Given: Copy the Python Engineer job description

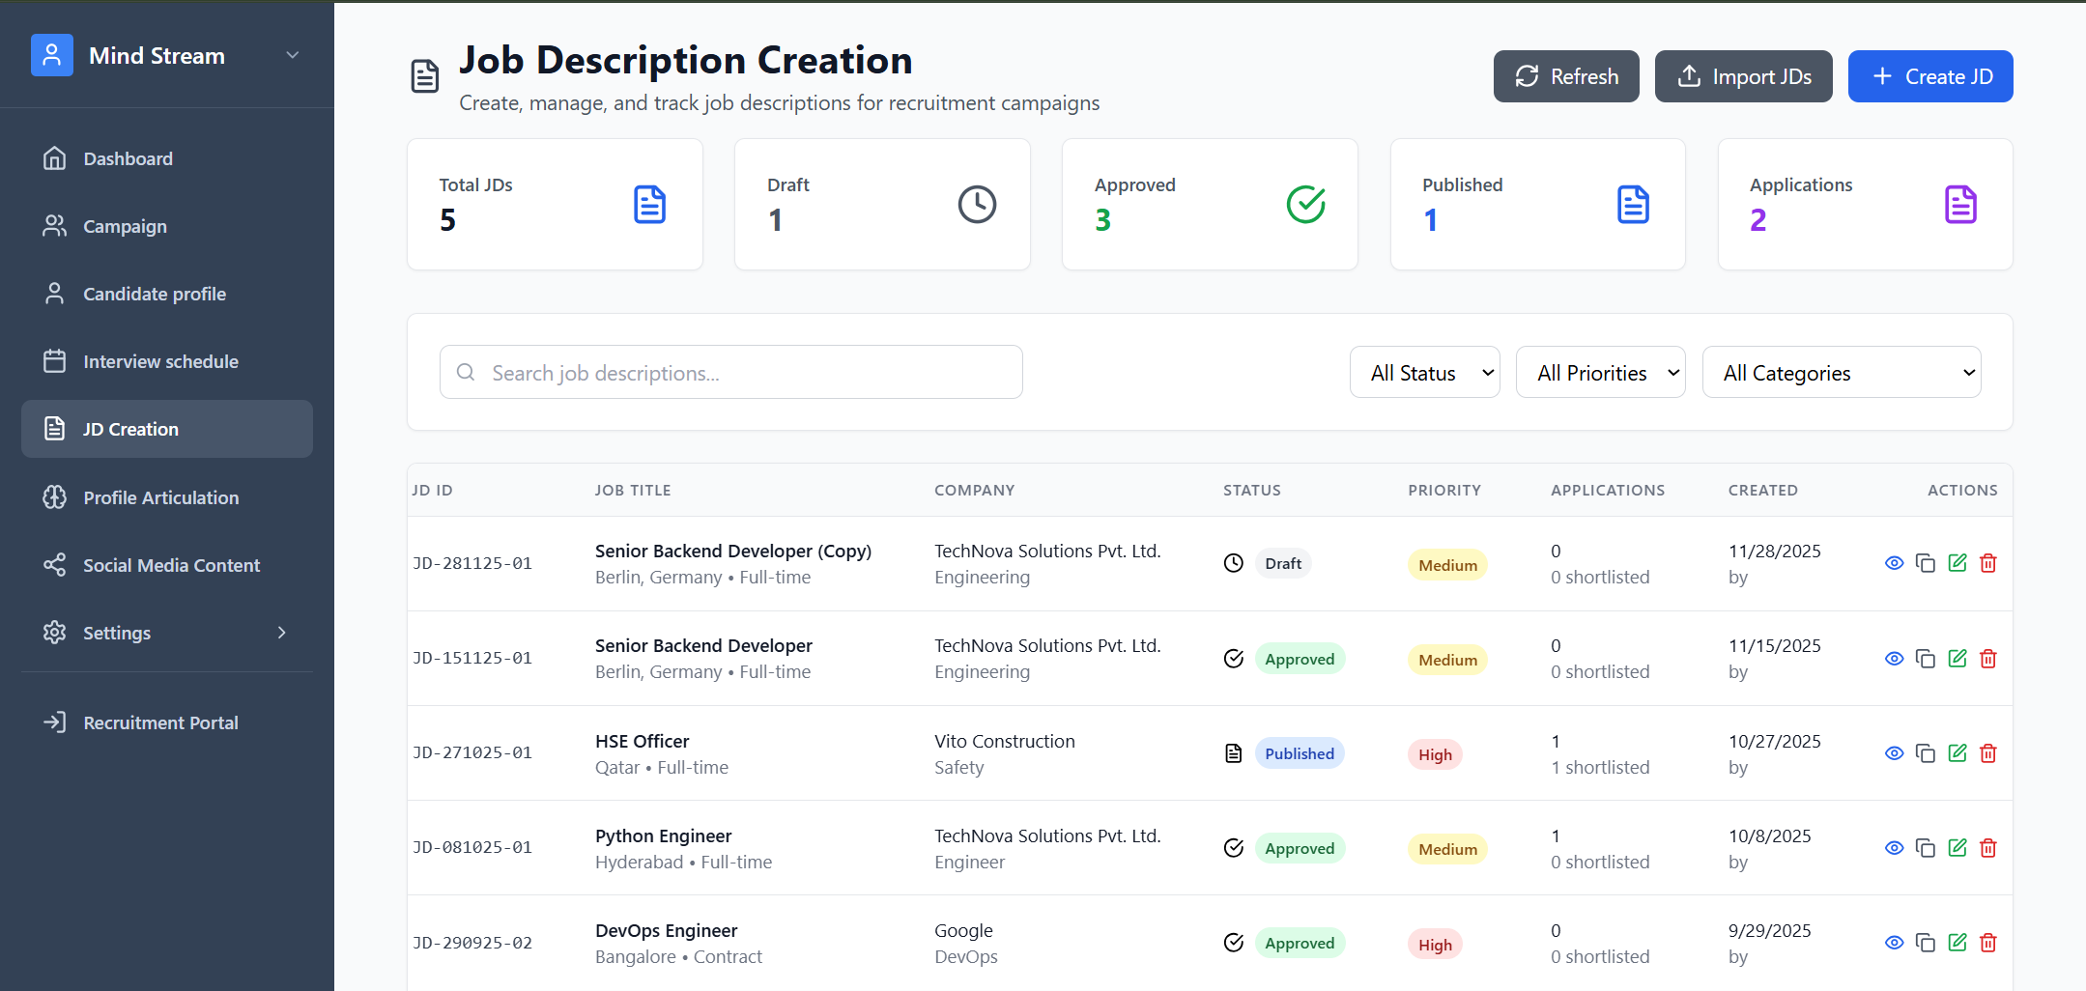Looking at the screenshot, I should pos(1926,848).
